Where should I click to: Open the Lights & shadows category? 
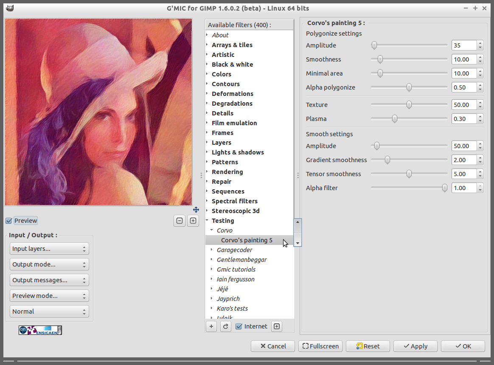238,152
